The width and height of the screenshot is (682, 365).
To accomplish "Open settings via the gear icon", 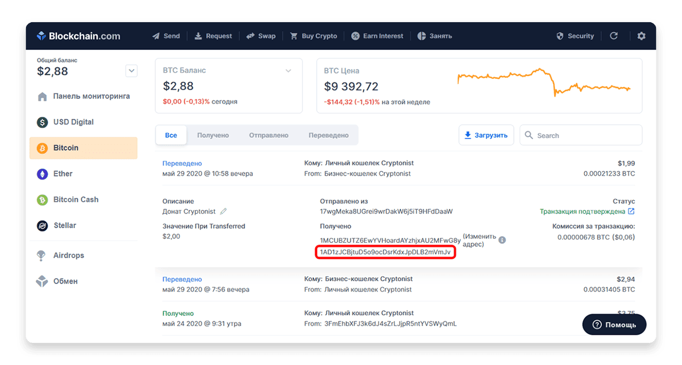I will [x=641, y=36].
